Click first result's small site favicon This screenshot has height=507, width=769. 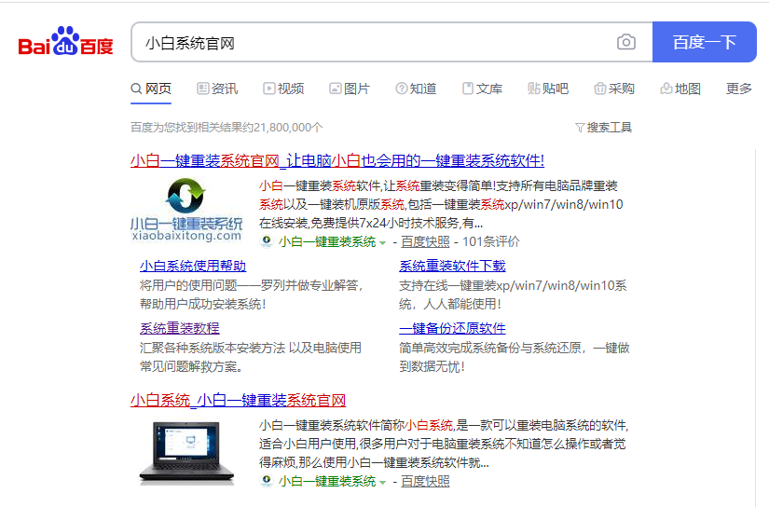pos(267,241)
